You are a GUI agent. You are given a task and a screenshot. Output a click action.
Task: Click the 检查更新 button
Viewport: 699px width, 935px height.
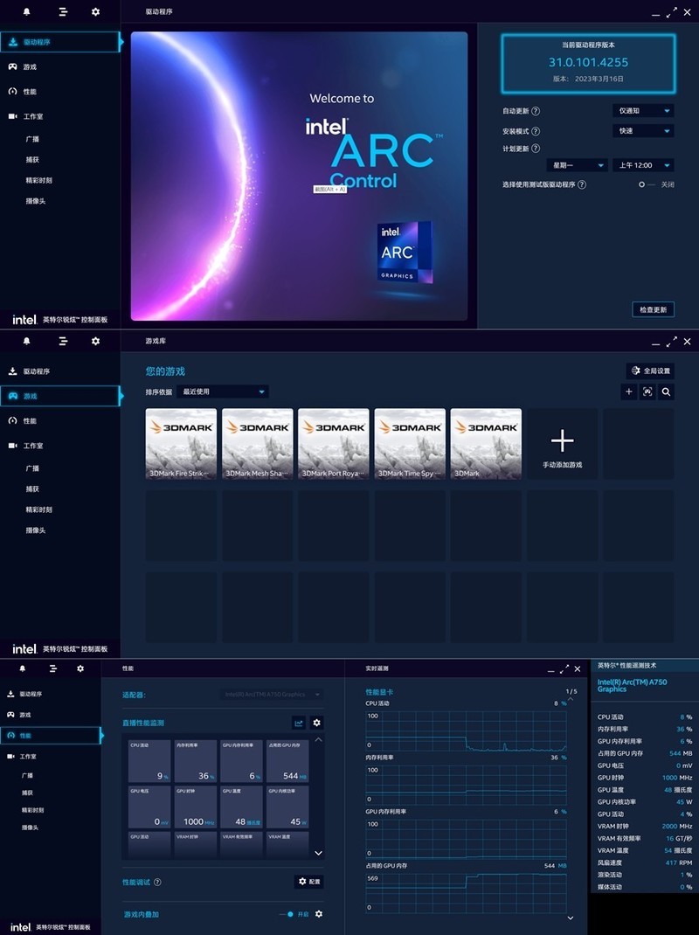653,309
